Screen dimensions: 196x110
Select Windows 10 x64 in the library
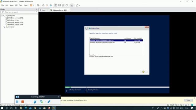click(13, 20)
